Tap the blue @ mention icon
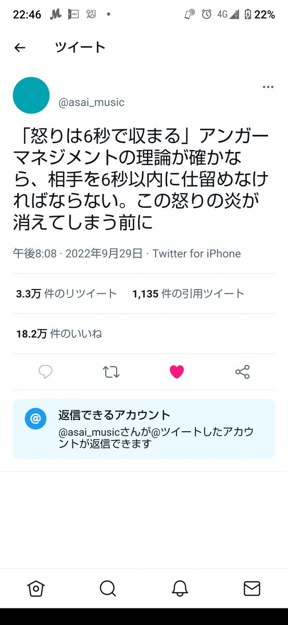This screenshot has height=625, width=288. pos(36,419)
